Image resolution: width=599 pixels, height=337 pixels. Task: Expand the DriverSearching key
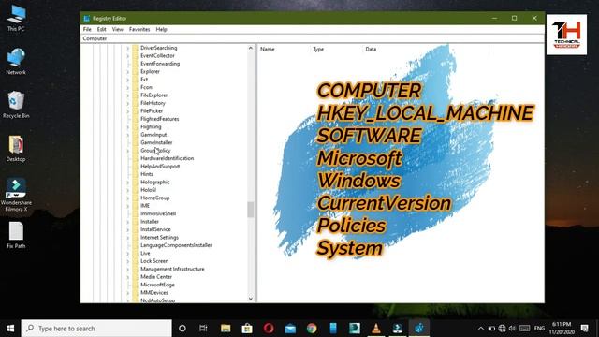click(x=128, y=48)
